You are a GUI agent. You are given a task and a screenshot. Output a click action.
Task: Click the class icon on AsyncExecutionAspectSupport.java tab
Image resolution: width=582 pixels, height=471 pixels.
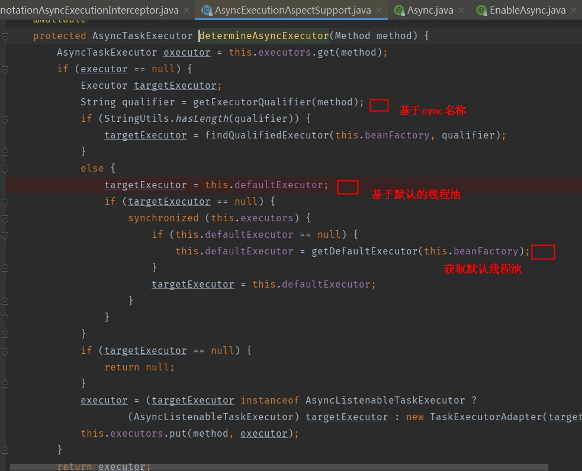[x=207, y=10]
